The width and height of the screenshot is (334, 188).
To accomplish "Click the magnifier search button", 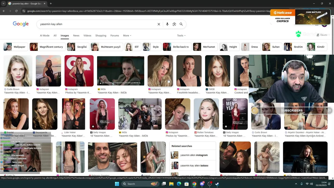I will (x=181, y=24).
